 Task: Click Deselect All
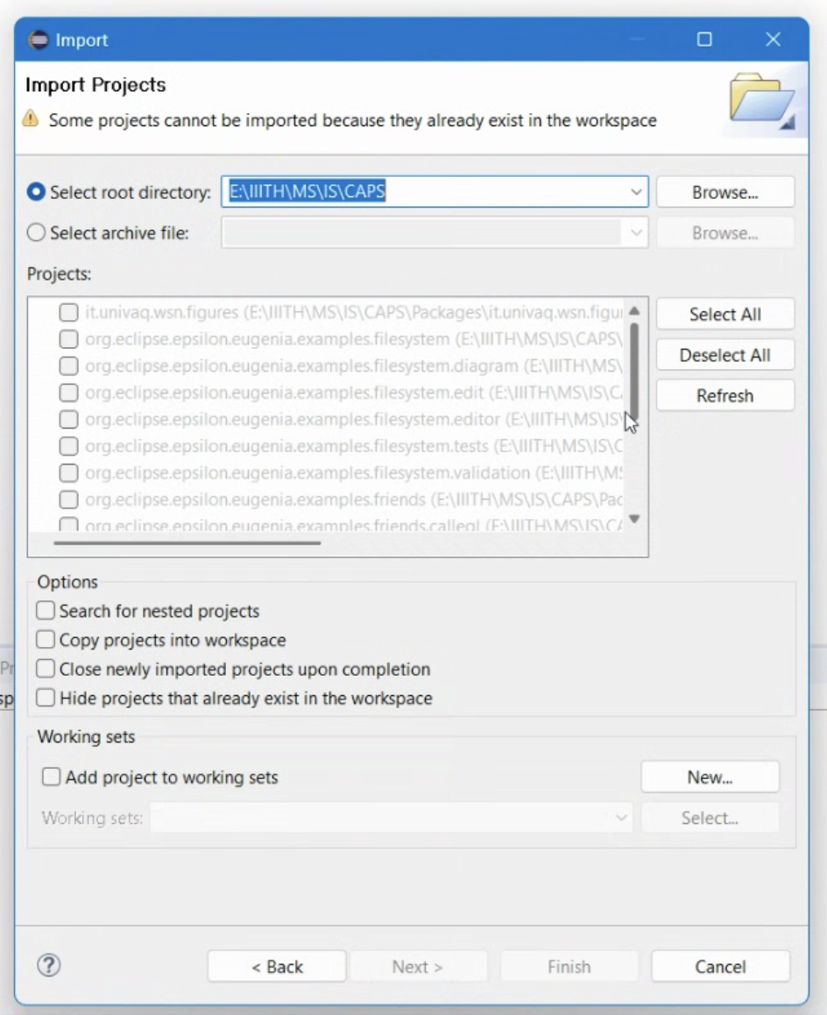[x=725, y=354]
